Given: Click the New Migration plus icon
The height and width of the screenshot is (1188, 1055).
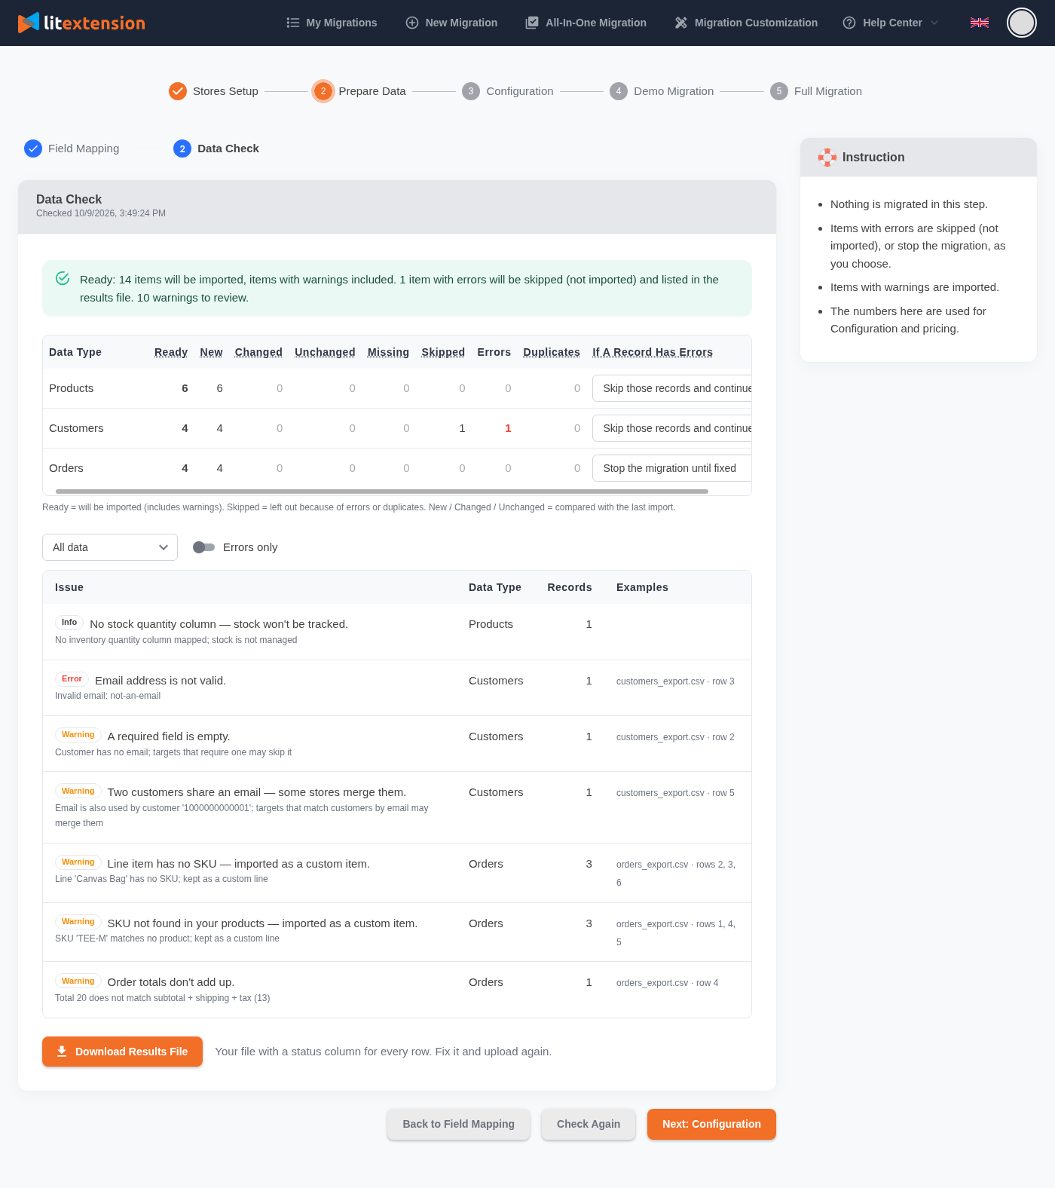Looking at the screenshot, I should (x=412, y=23).
